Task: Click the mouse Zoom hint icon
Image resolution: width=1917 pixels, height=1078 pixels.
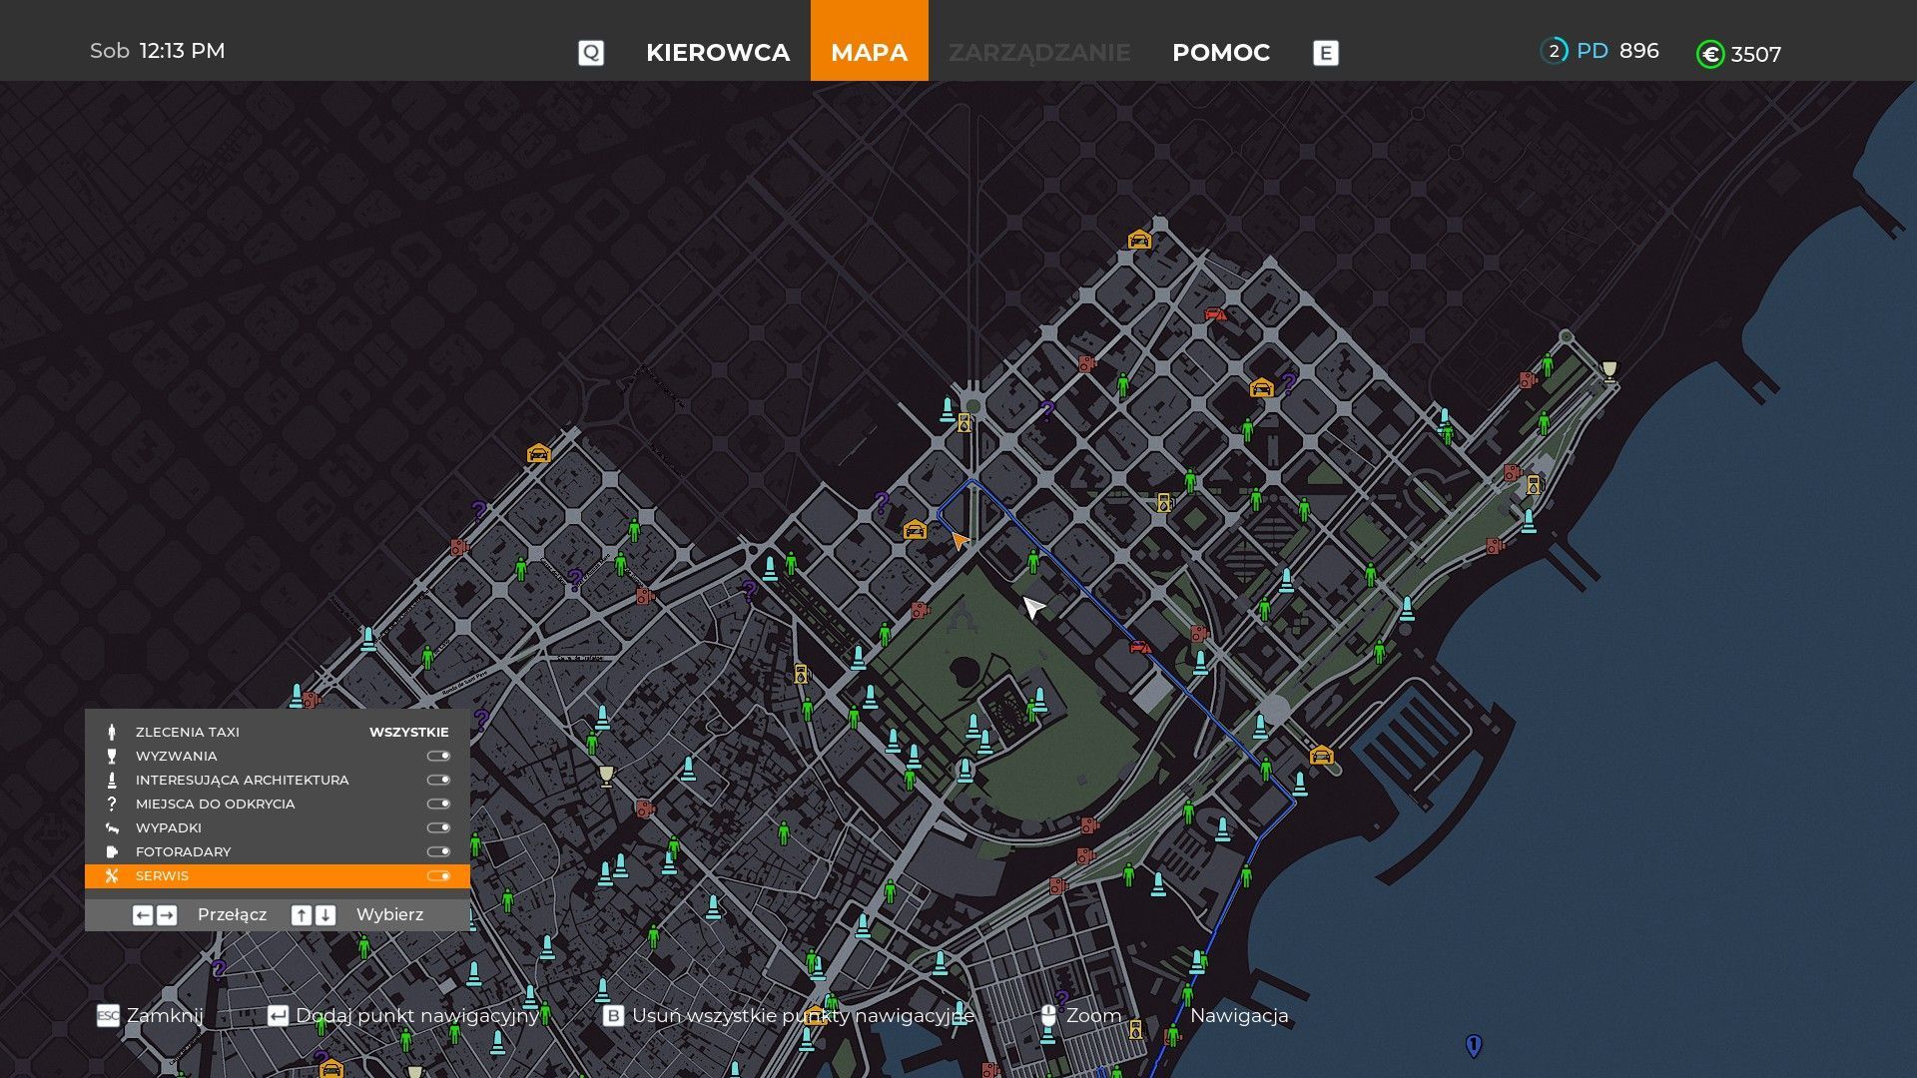Action: [1047, 1016]
